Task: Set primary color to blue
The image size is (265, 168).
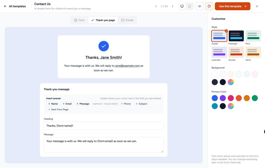Action: coord(215,98)
